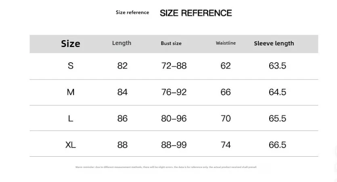The height and width of the screenshot is (182, 337).
Task: Click bust size value 88–99
Action: pos(174,145)
